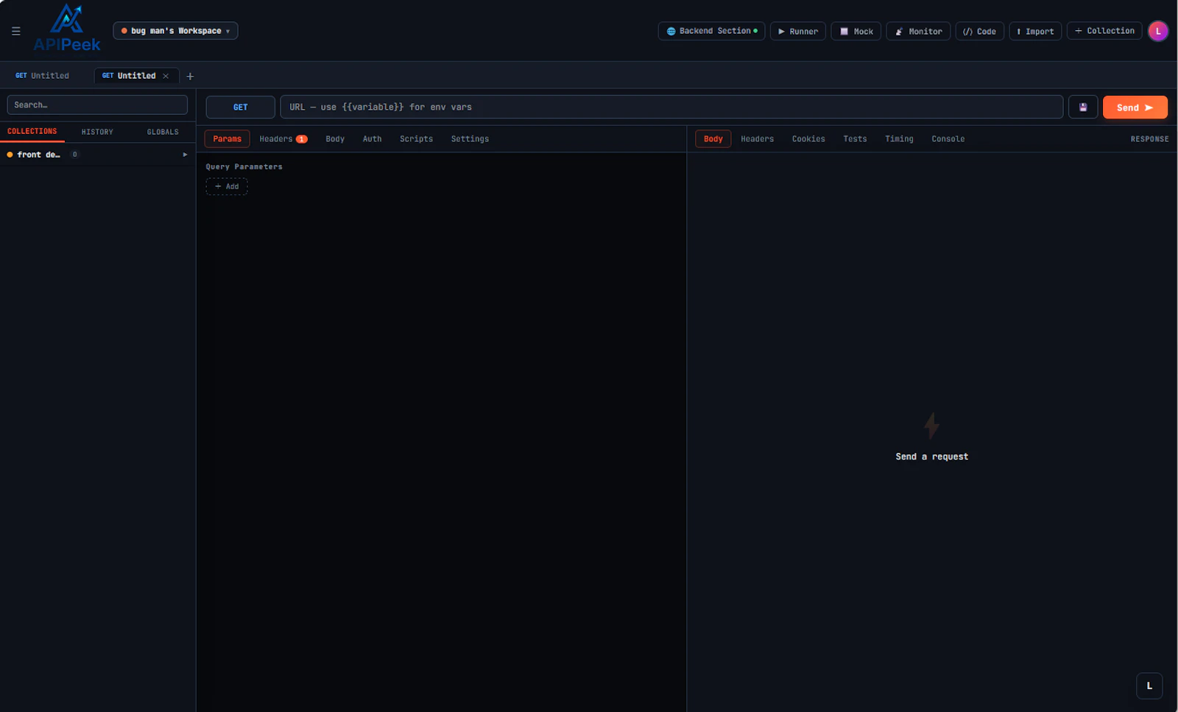Open the user avatar L in header
The height and width of the screenshot is (712, 1178).
tap(1158, 31)
